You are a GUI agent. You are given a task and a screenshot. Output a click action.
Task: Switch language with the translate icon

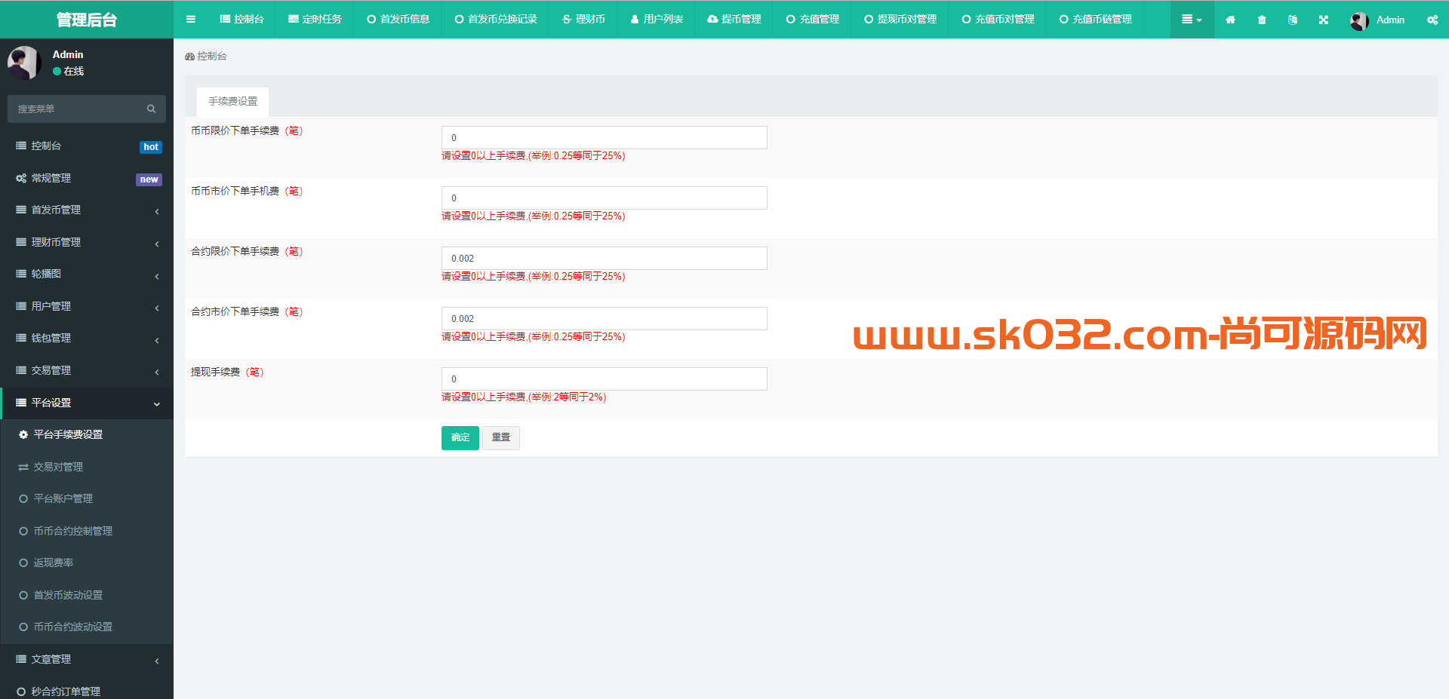coord(1293,20)
